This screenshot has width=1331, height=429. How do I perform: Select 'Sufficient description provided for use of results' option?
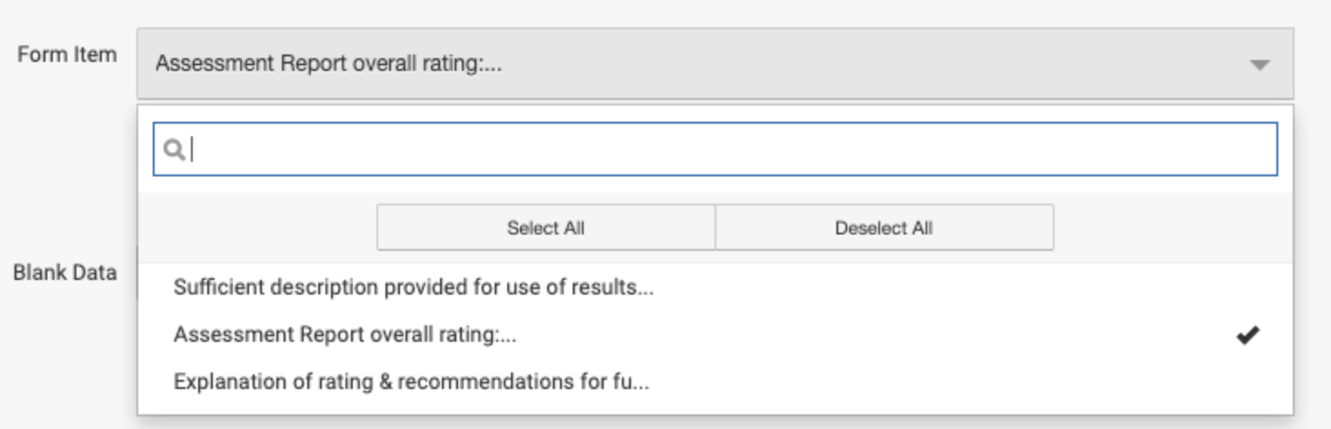(414, 288)
